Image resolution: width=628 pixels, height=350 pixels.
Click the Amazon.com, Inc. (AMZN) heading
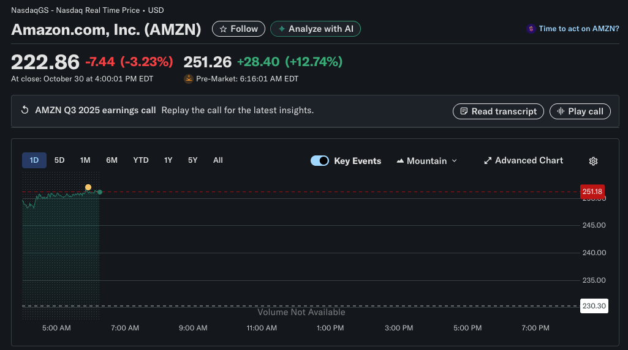(x=106, y=29)
